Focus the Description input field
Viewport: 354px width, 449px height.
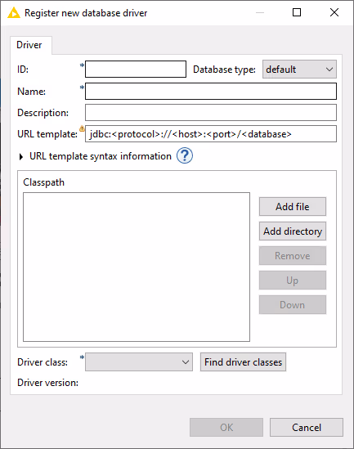tap(211, 113)
